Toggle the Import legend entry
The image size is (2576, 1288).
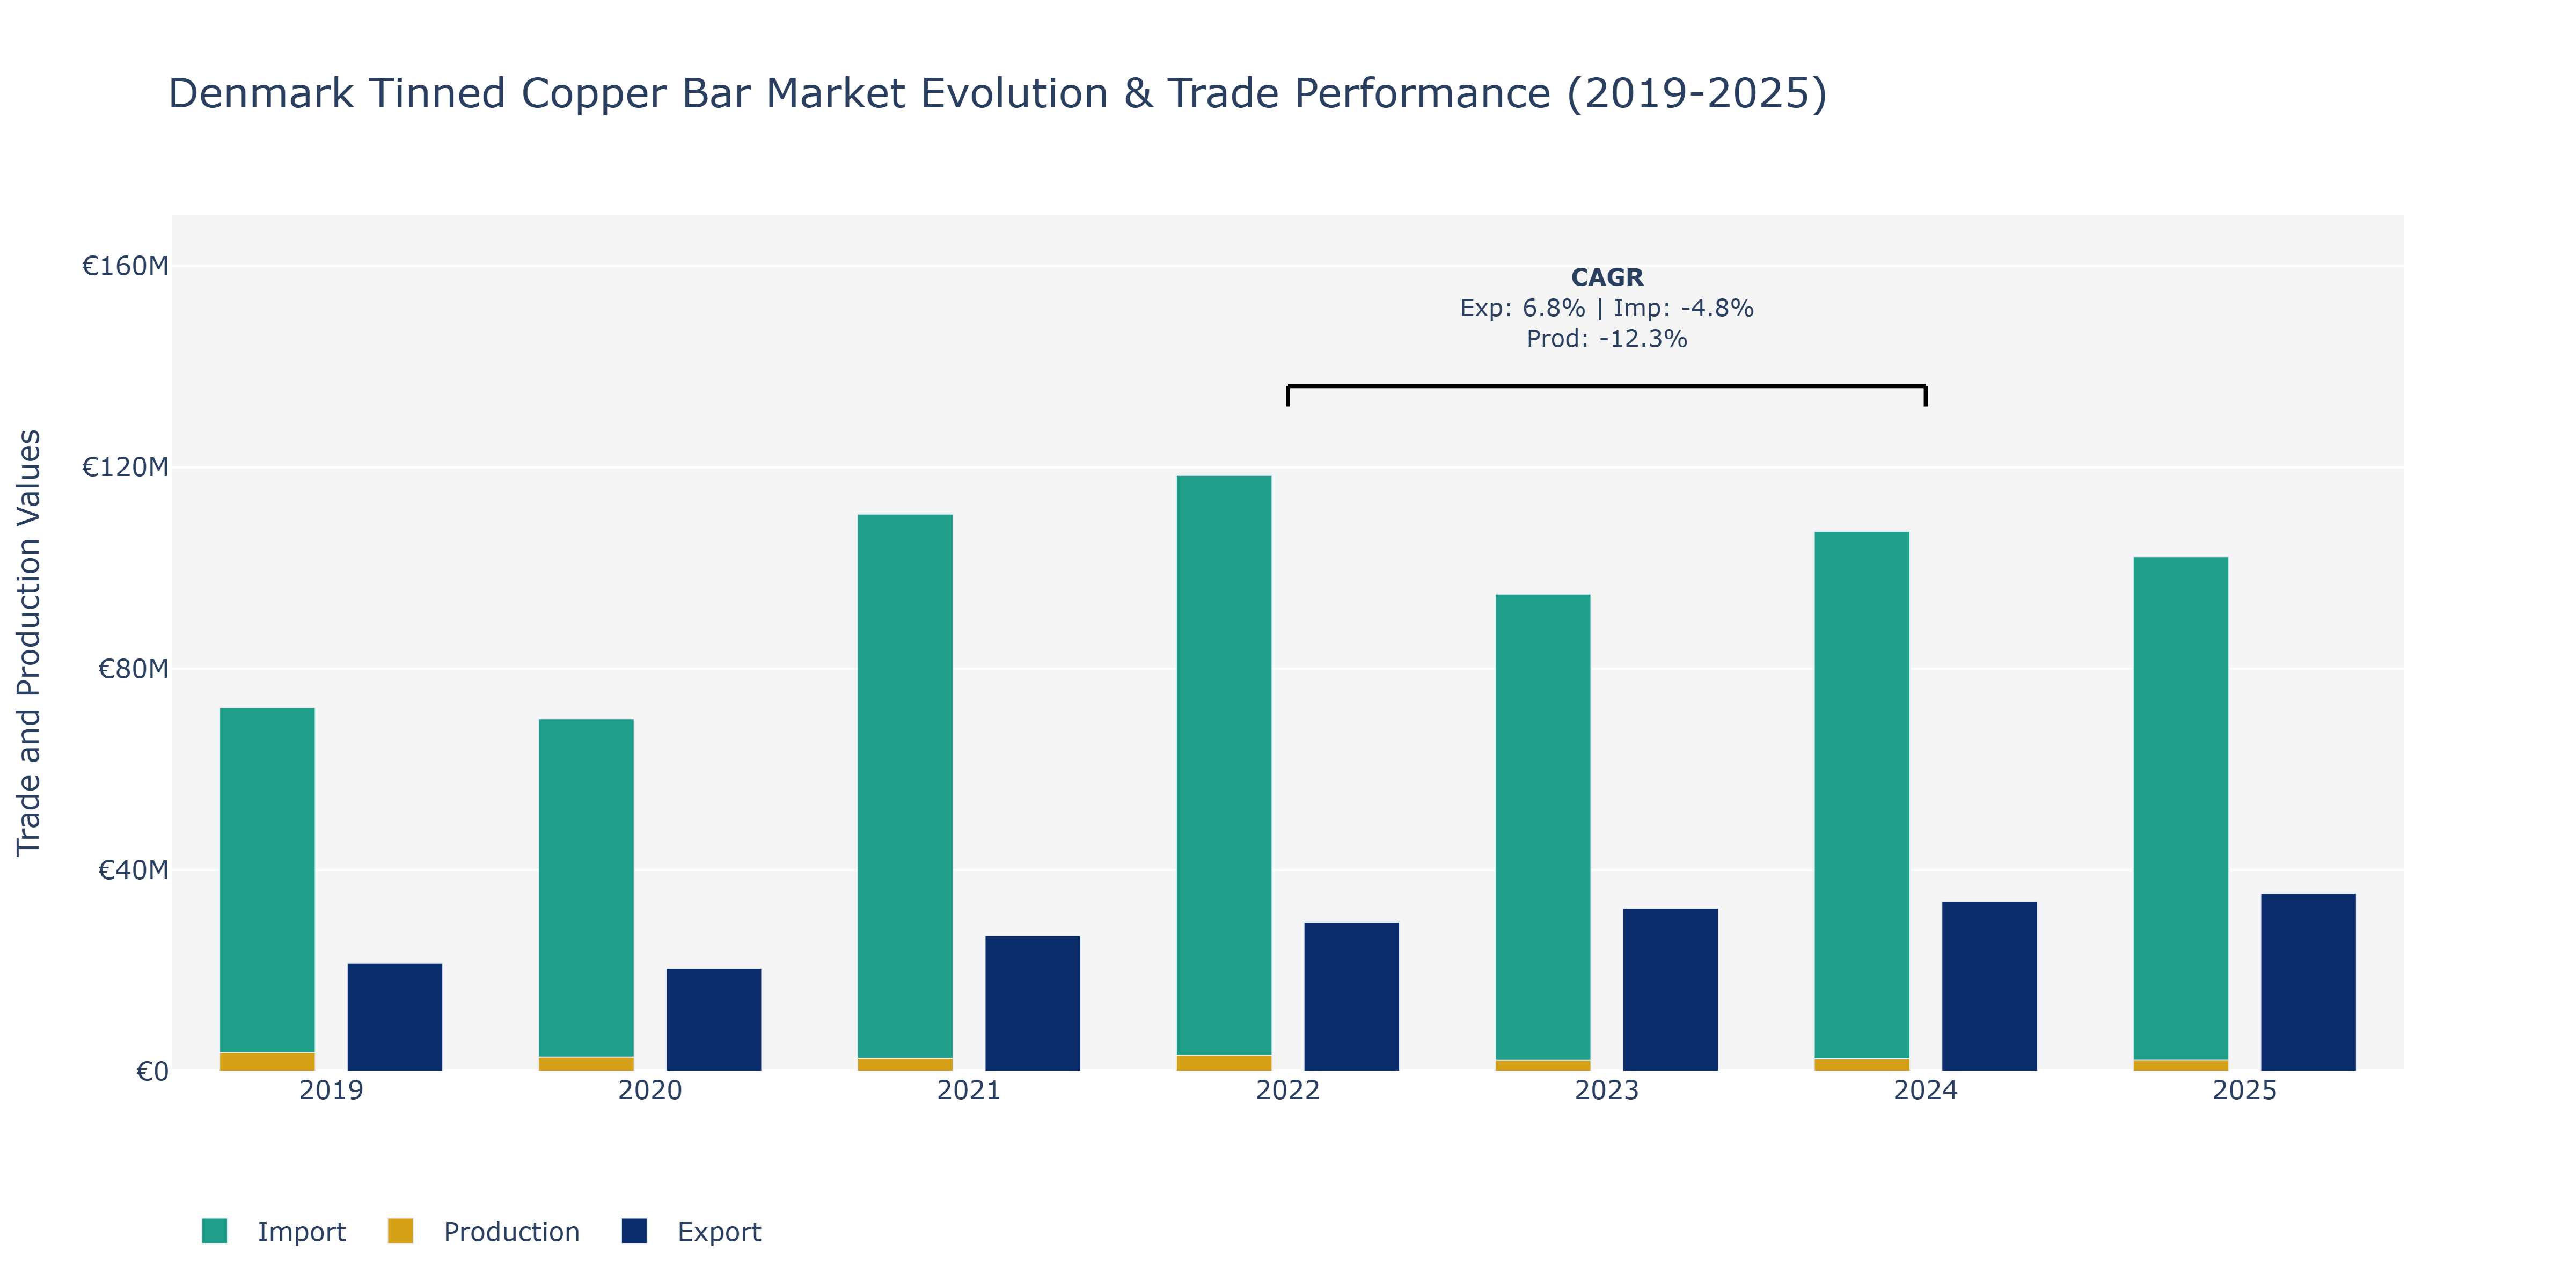click(x=273, y=1231)
